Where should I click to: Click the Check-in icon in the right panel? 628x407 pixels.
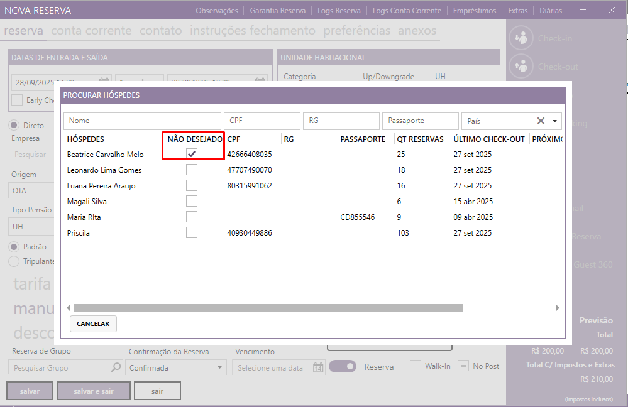coord(521,38)
